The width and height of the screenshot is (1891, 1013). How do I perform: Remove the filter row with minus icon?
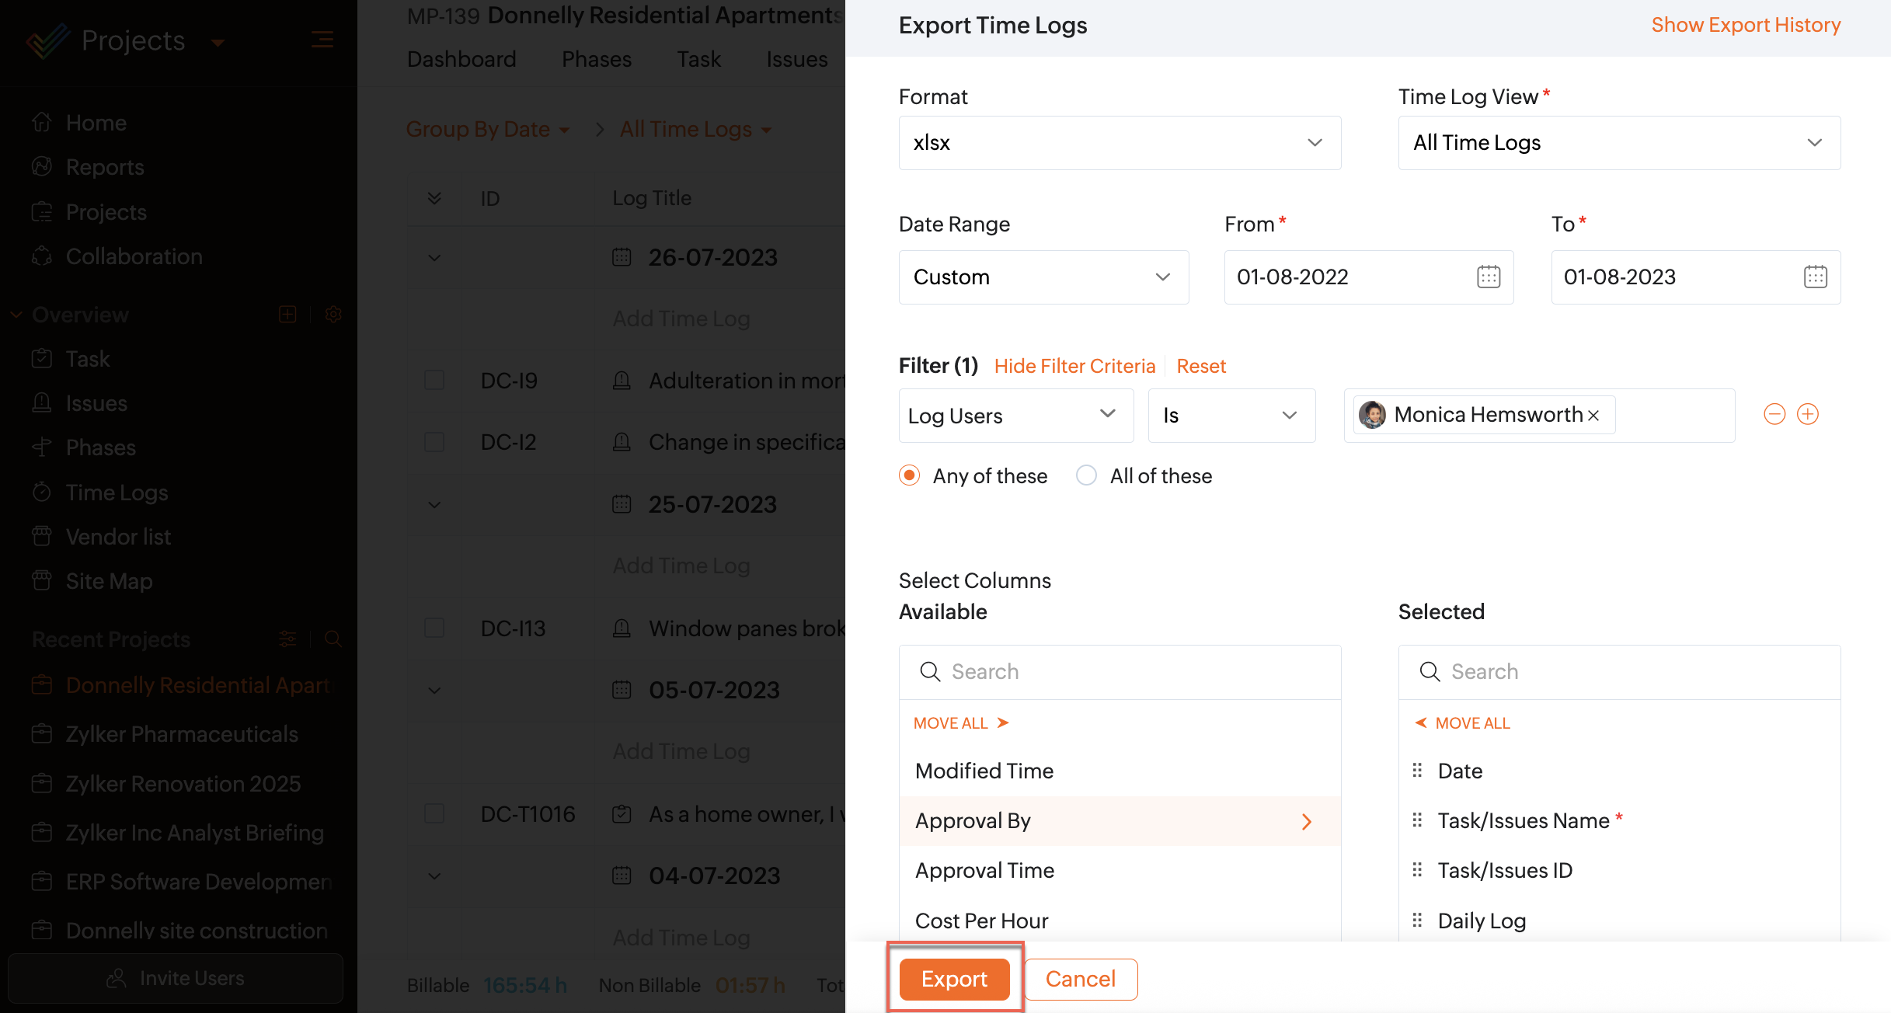(x=1774, y=414)
